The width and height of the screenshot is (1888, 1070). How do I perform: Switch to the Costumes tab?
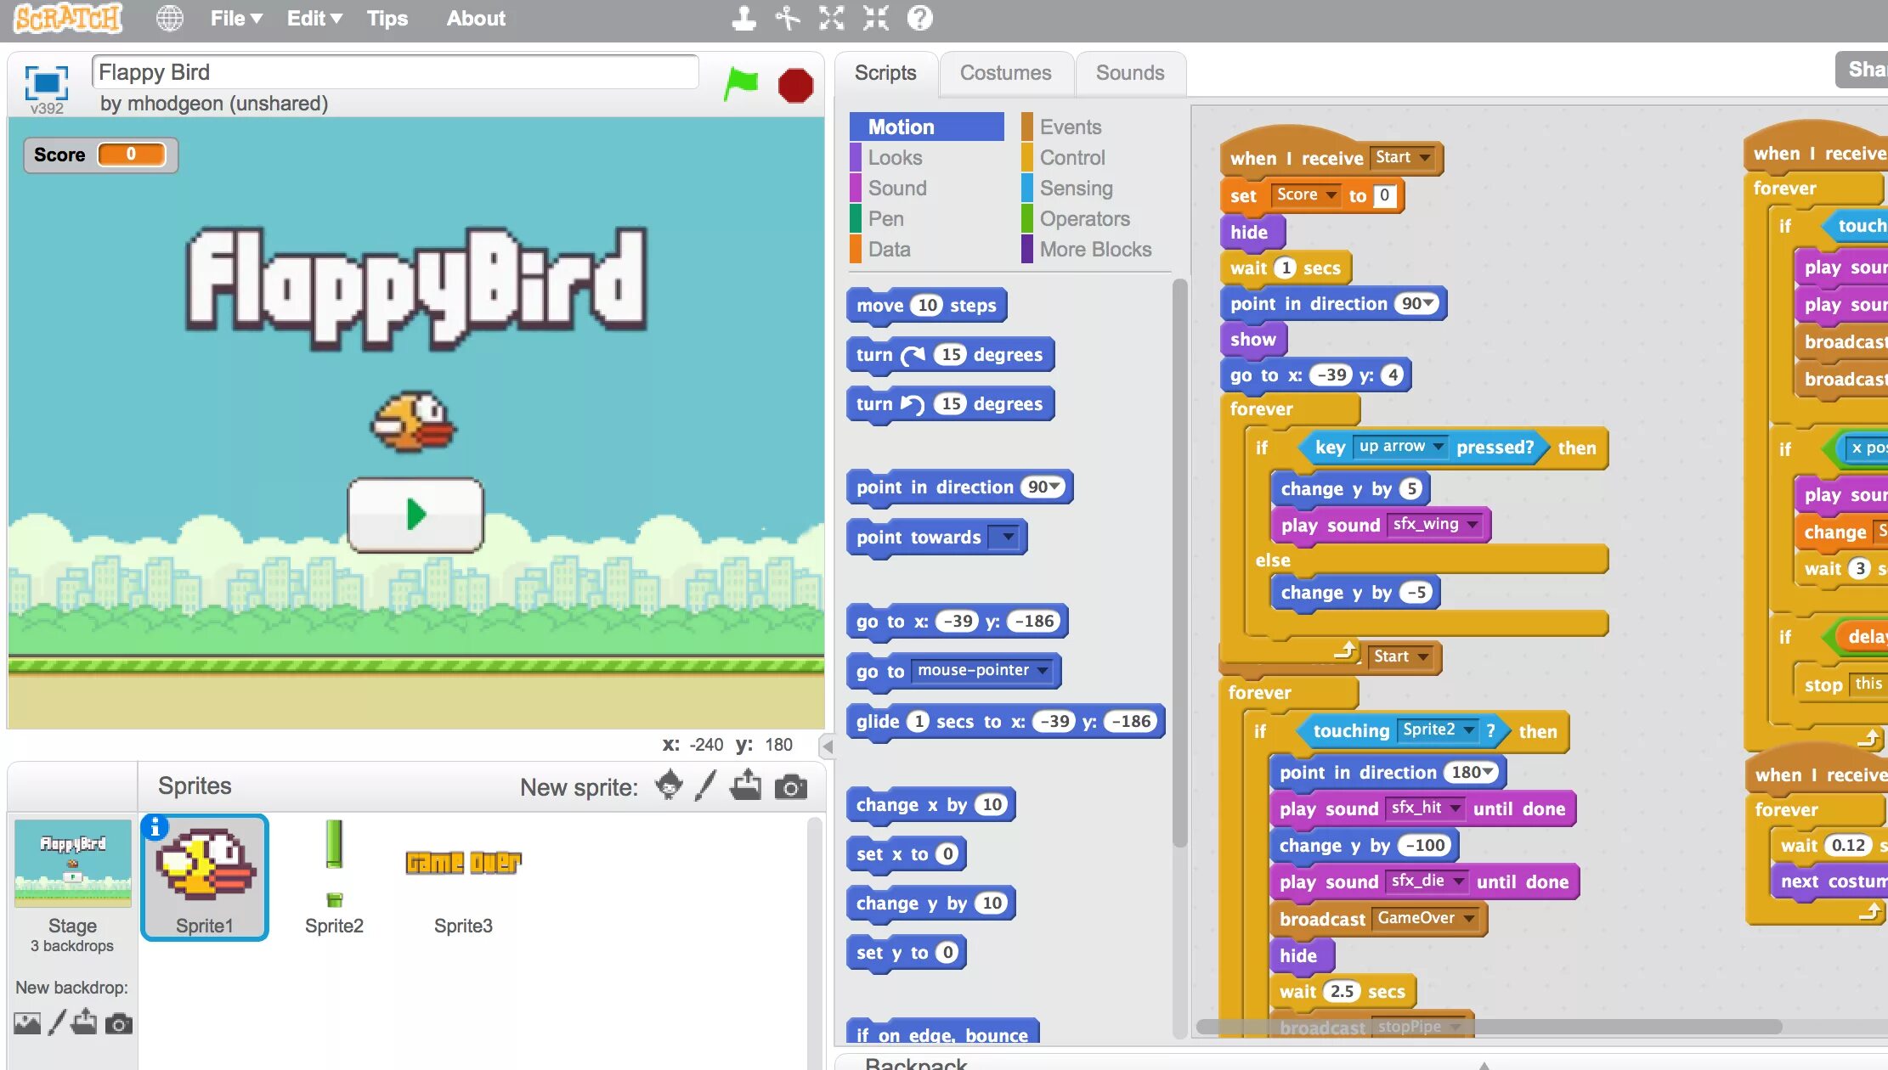click(x=1003, y=72)
